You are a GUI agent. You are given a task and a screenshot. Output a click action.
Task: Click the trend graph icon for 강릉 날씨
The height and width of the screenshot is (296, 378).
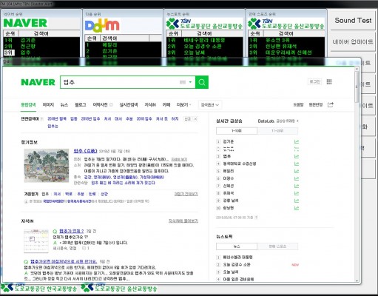tap(297, 201)
